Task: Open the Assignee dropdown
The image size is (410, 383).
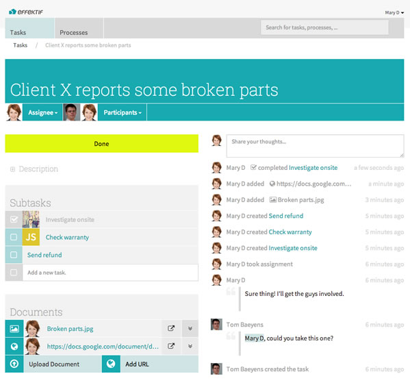Action: pos(42,112)
